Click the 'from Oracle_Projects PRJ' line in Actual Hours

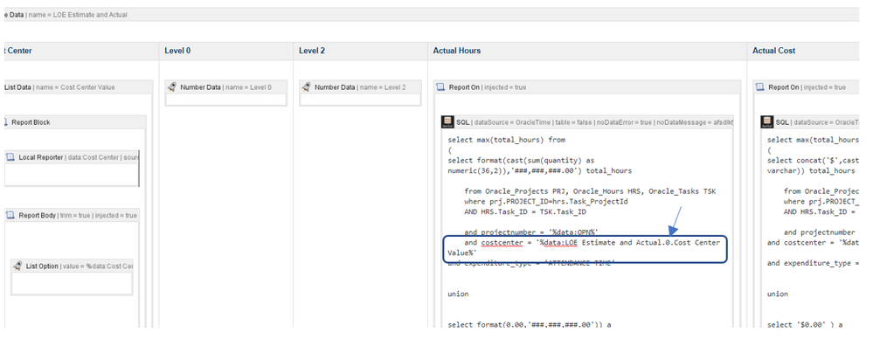pyautogui.click(x=590, y=191)
